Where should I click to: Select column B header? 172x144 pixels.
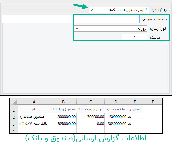pyautogui.click(x=63, y=102)
